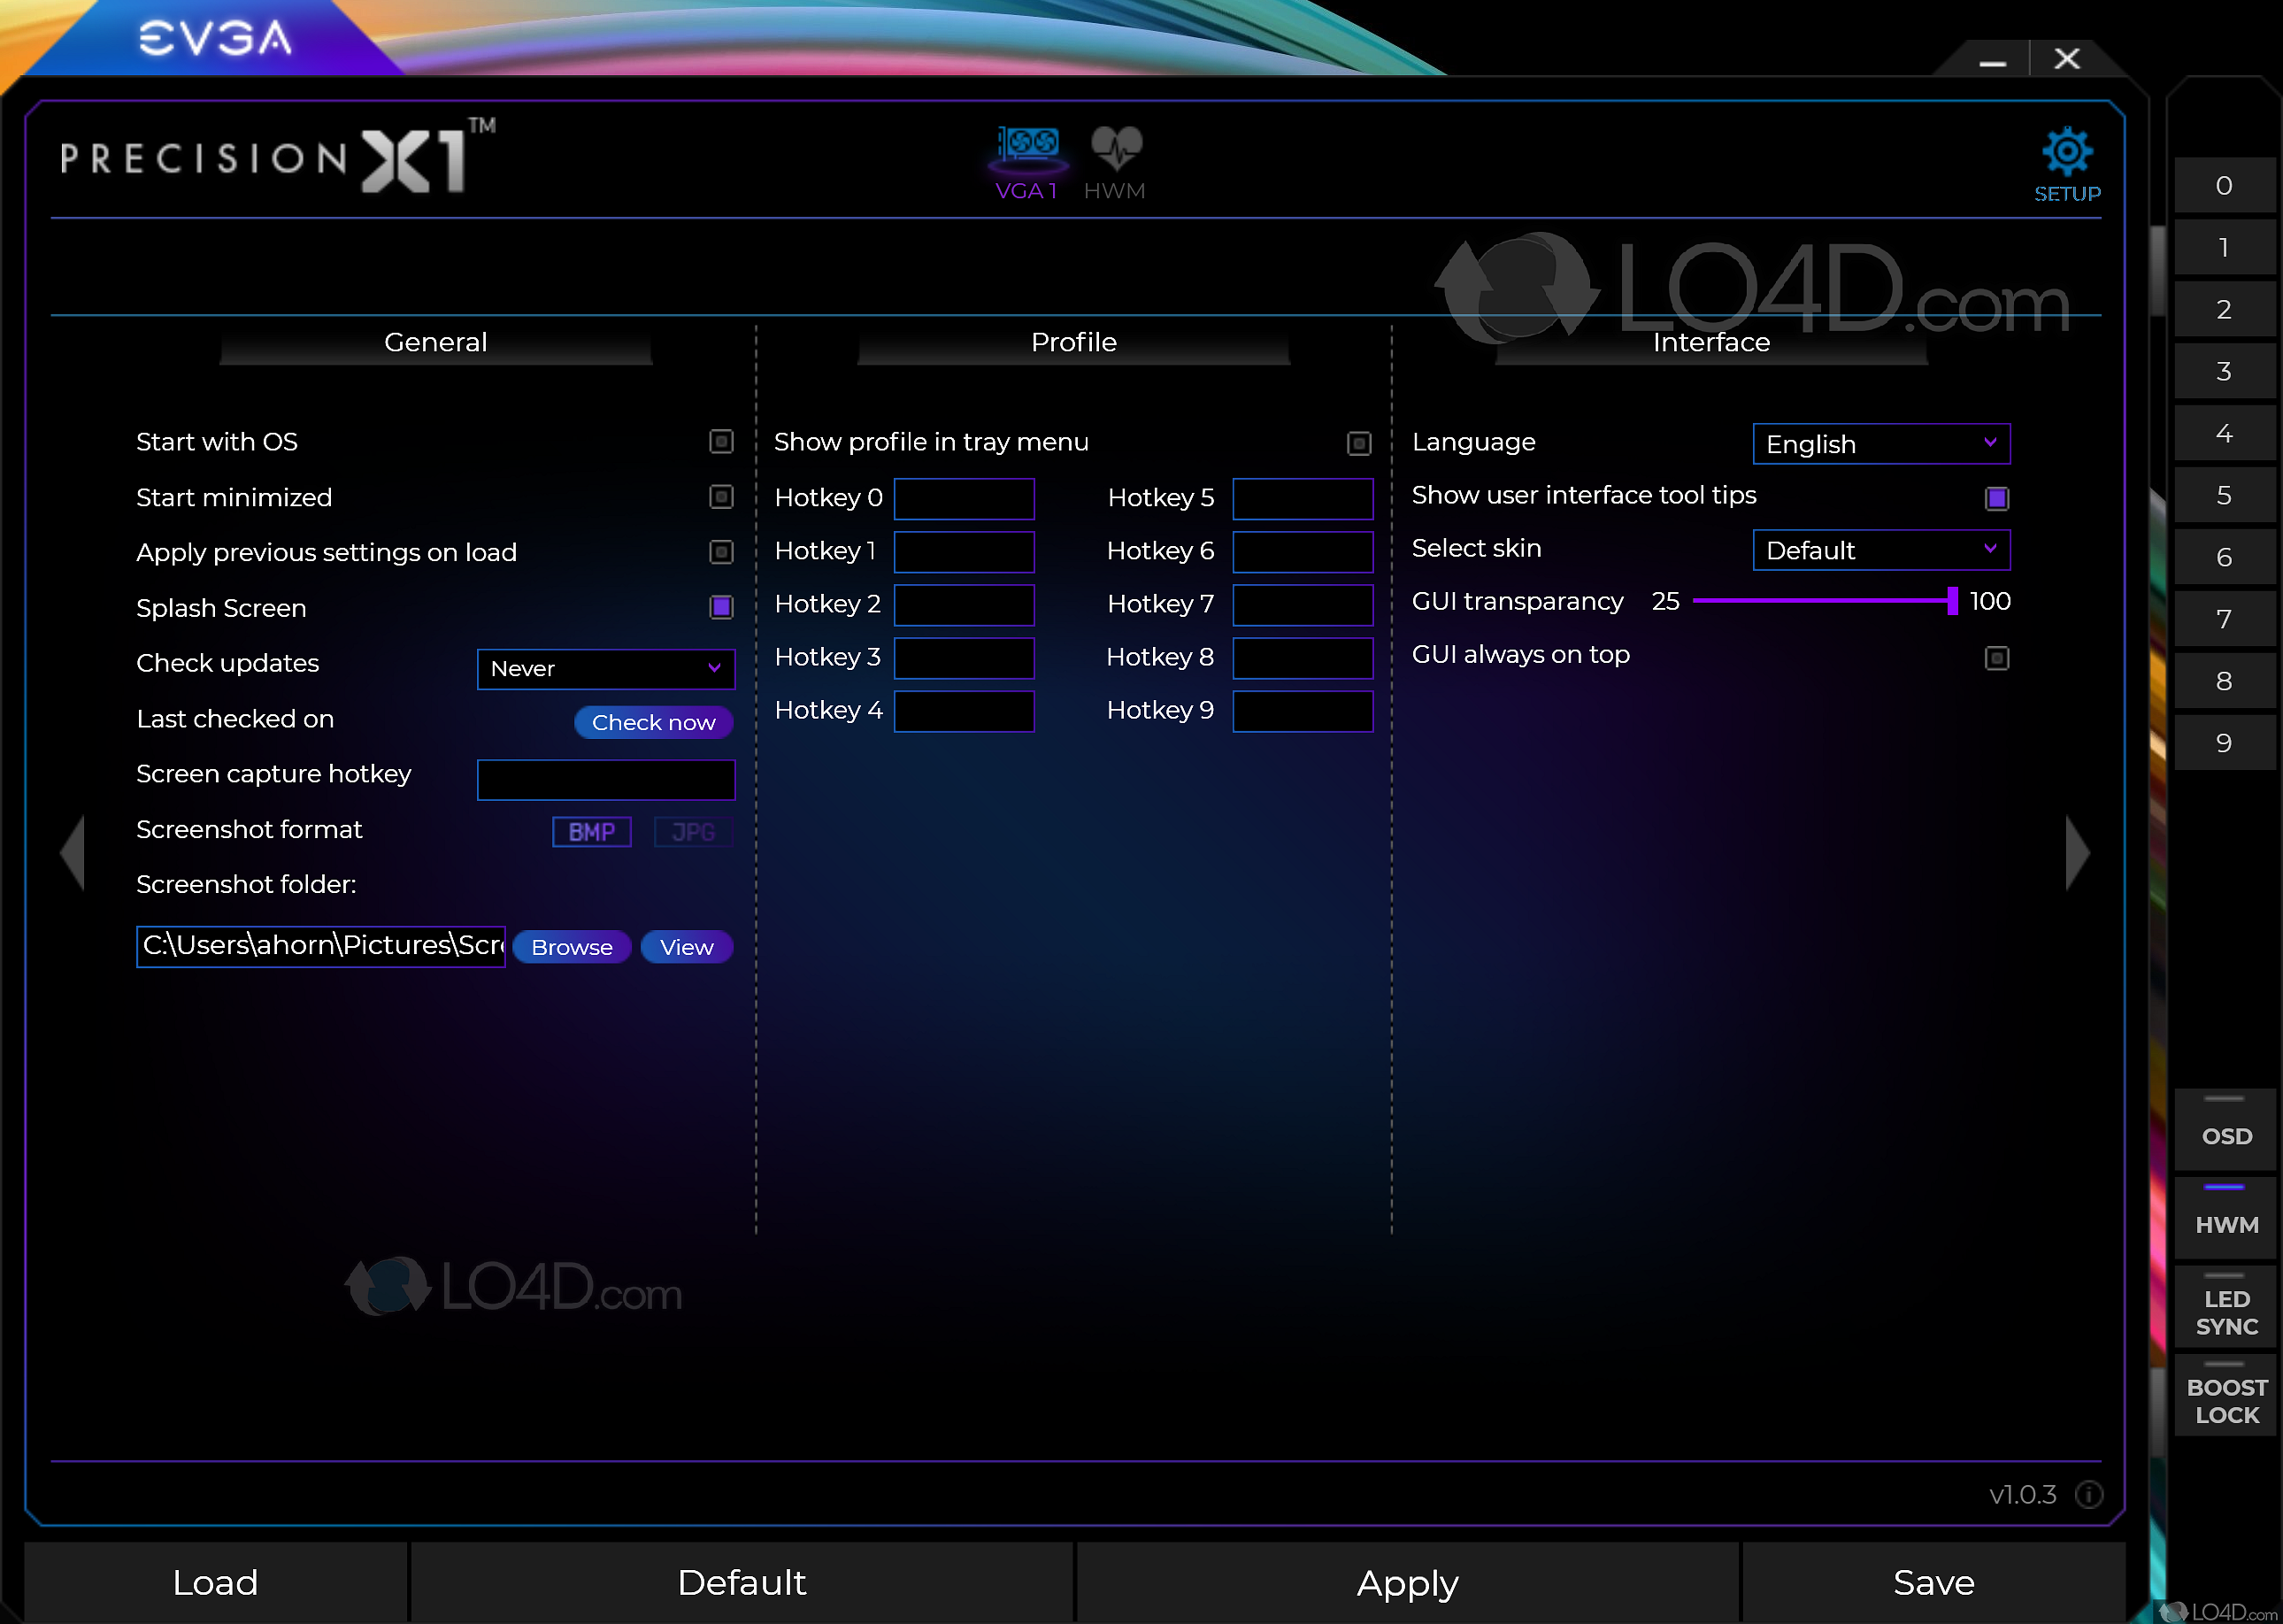Open the Check updates dropdown
The width and height of the screenshot is (2283, 1624).
[606, 669]
